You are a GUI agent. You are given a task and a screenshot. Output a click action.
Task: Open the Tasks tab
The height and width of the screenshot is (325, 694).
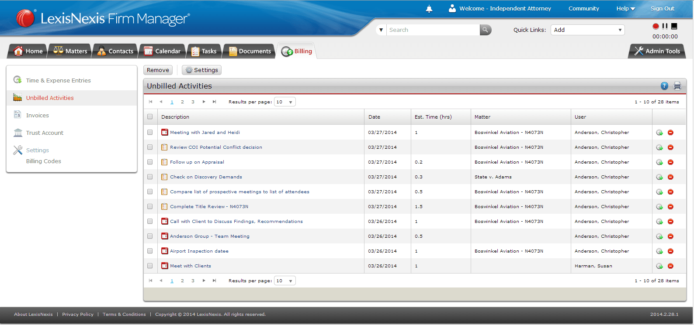coord(204,51)
